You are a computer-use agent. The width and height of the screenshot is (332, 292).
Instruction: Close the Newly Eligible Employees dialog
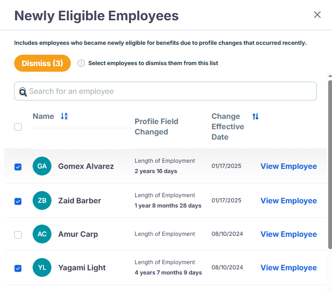coord(317,15)
